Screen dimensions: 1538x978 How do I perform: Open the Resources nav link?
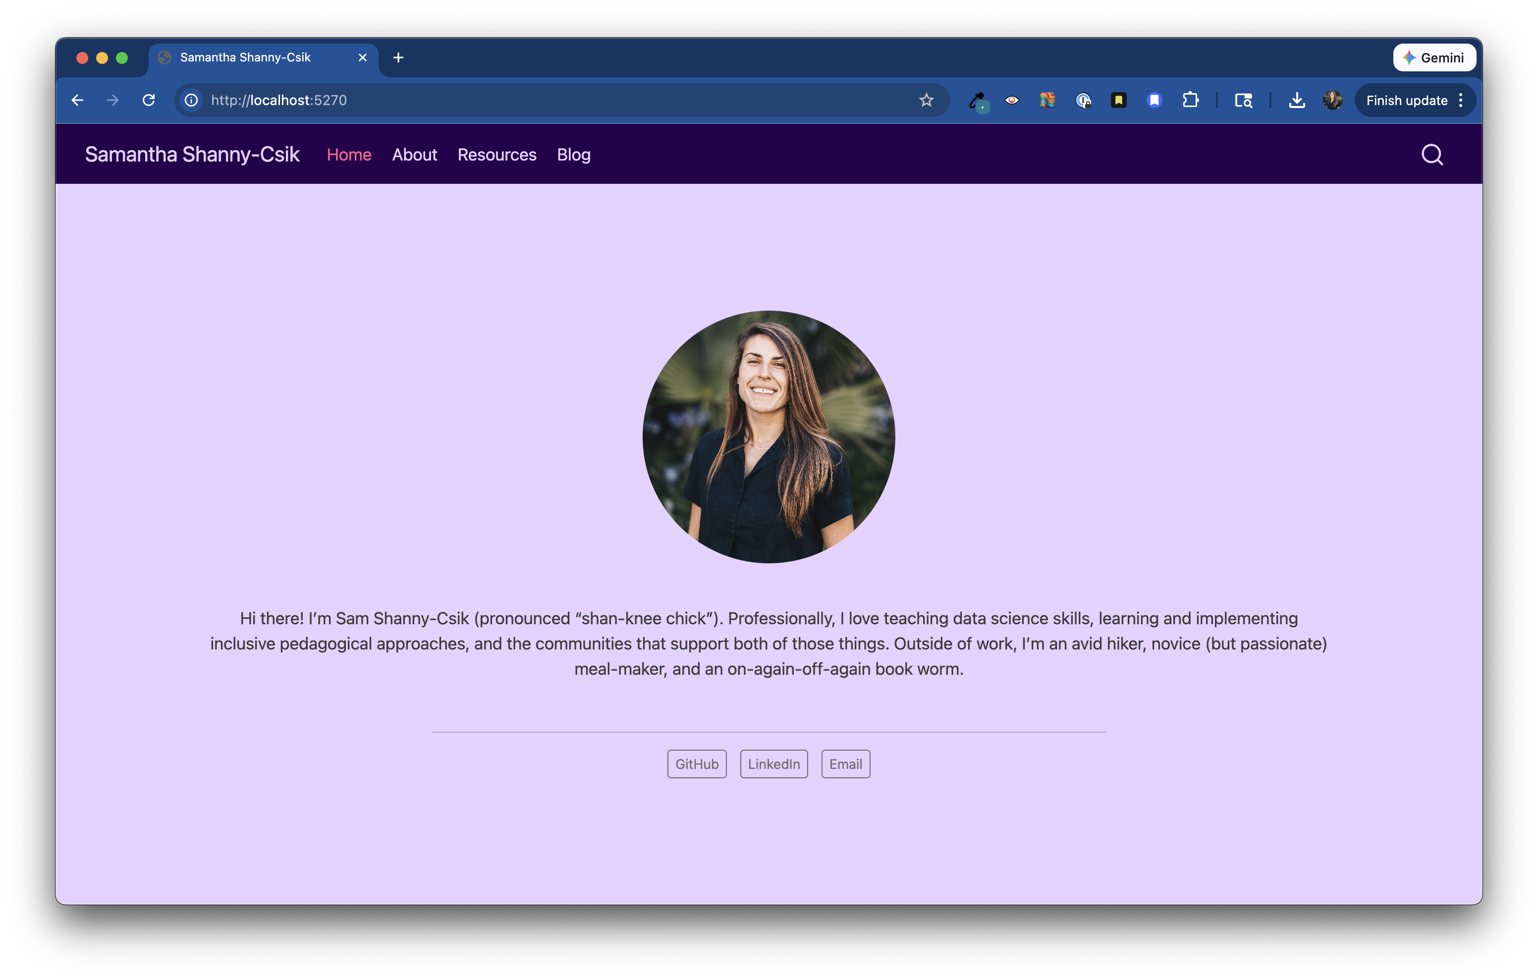coord(497,155)
